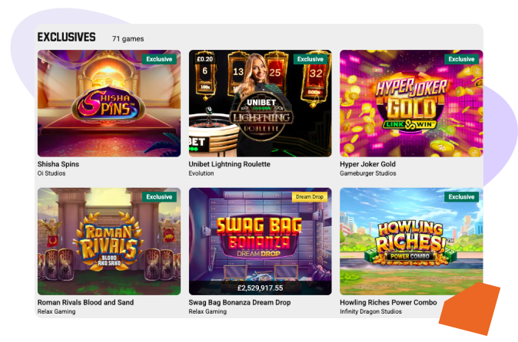Click the Evolution provider label
Image resolution: width=518 pixels, height=342 pixels.
(201, 173)
